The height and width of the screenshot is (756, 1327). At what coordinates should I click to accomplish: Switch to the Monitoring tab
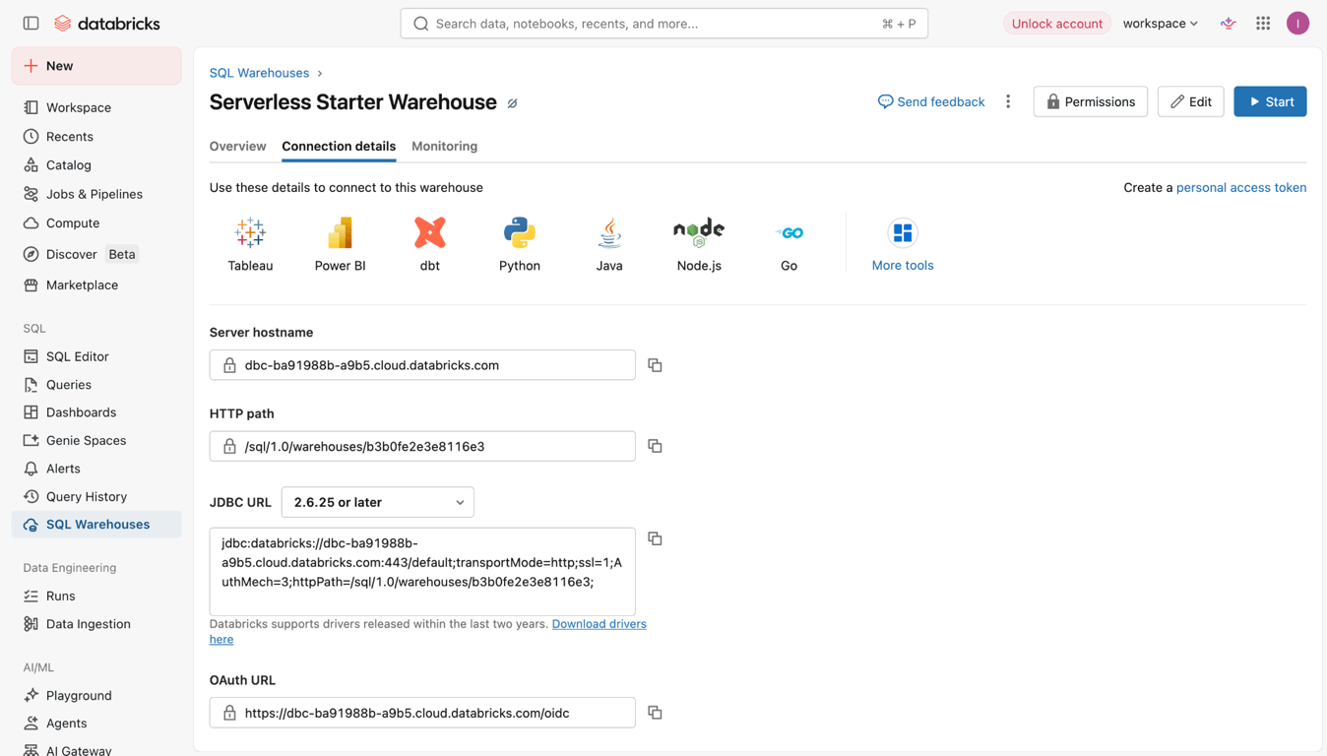click(444, 146)
